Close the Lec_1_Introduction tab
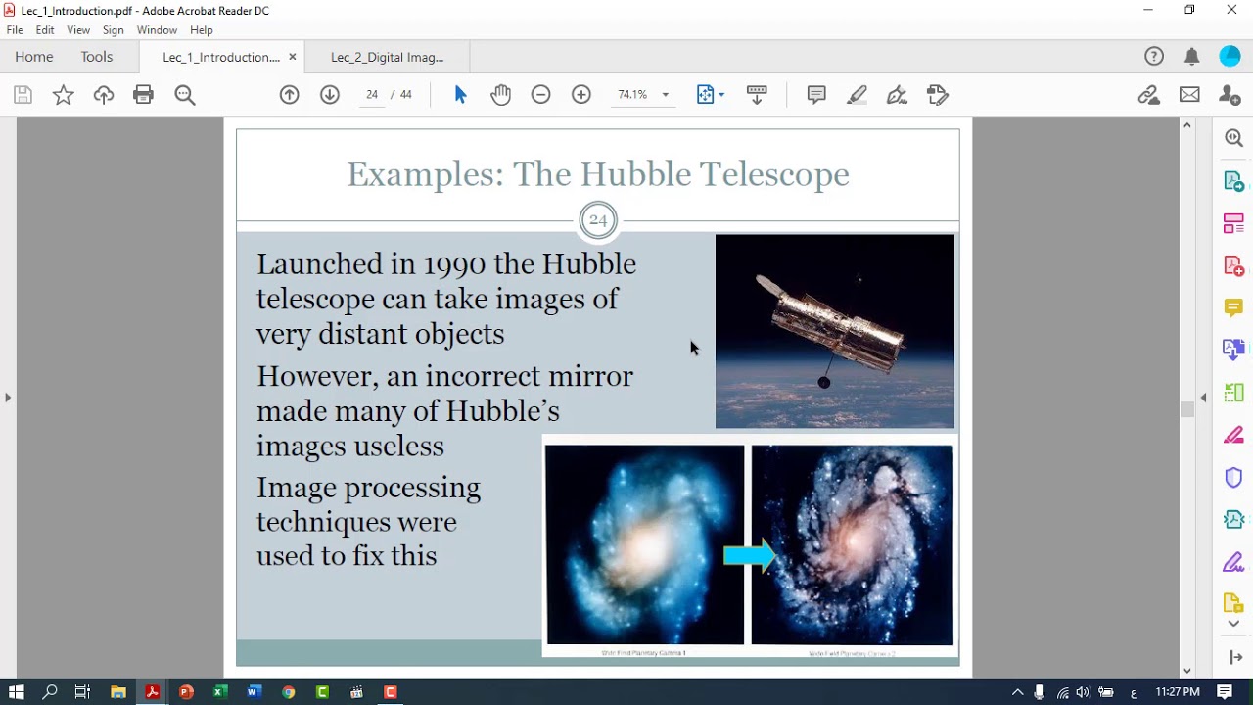Viewport: 1253px width, 705px height. click(294, 57)
